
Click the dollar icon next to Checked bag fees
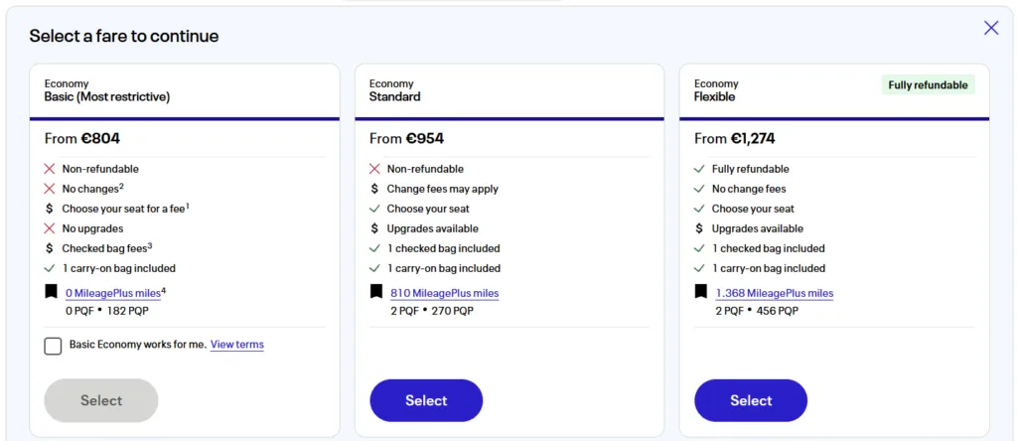(x=50, y=248)
